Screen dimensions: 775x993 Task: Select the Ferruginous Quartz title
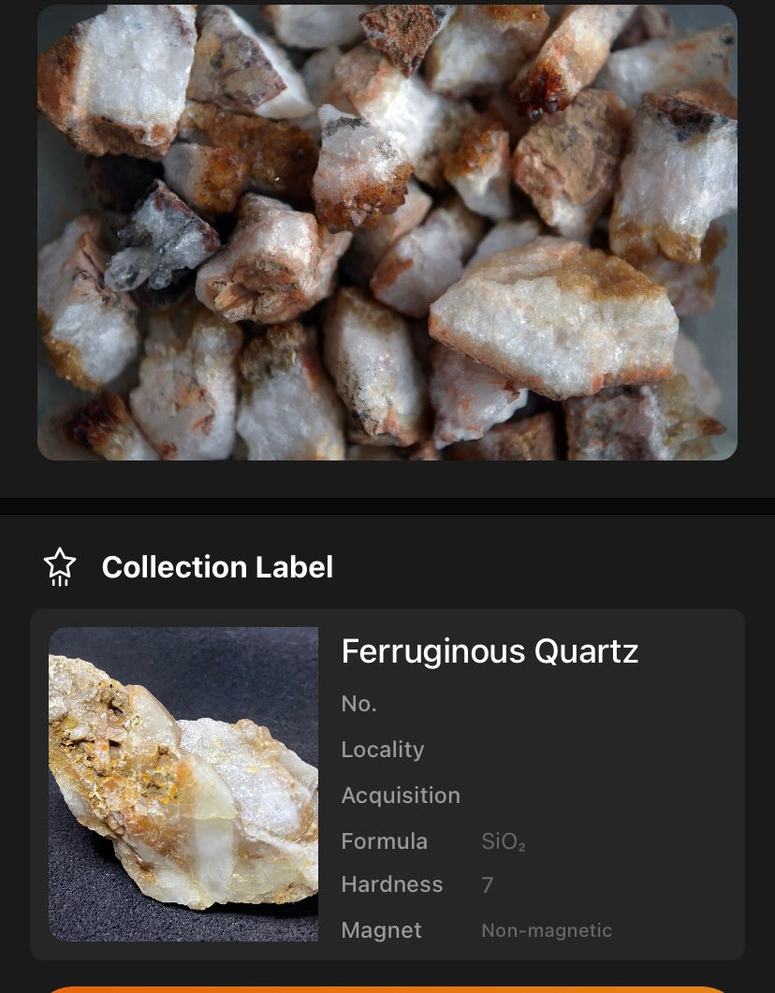tap(490, 651)
